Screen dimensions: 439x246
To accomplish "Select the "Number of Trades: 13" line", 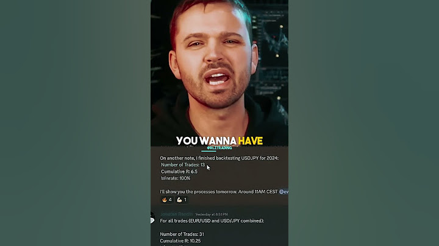I will 183,164.
